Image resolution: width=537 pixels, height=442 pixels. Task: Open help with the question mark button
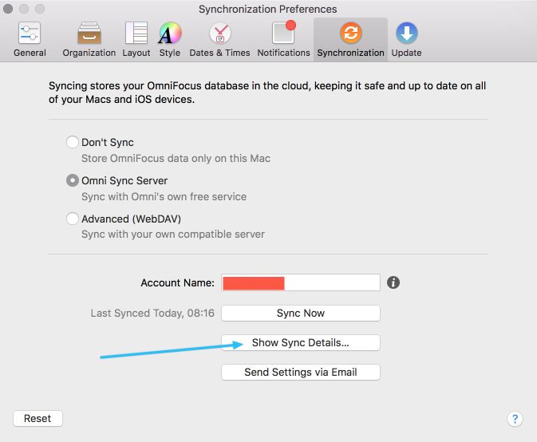click(x=515, y=419)
